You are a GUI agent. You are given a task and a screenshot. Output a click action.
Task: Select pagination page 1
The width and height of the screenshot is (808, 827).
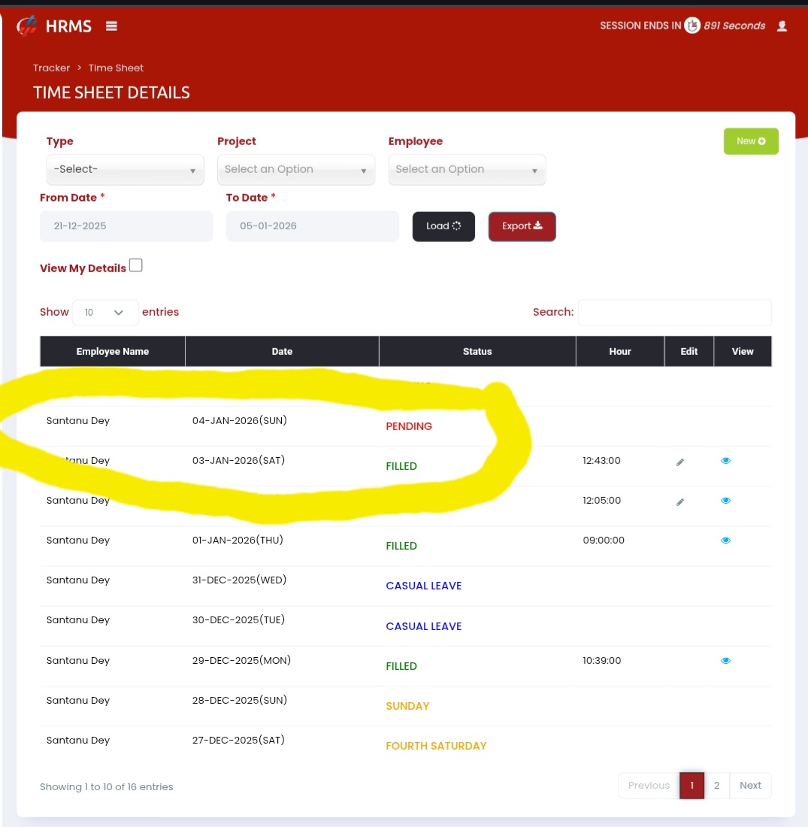tap(691, 786)
